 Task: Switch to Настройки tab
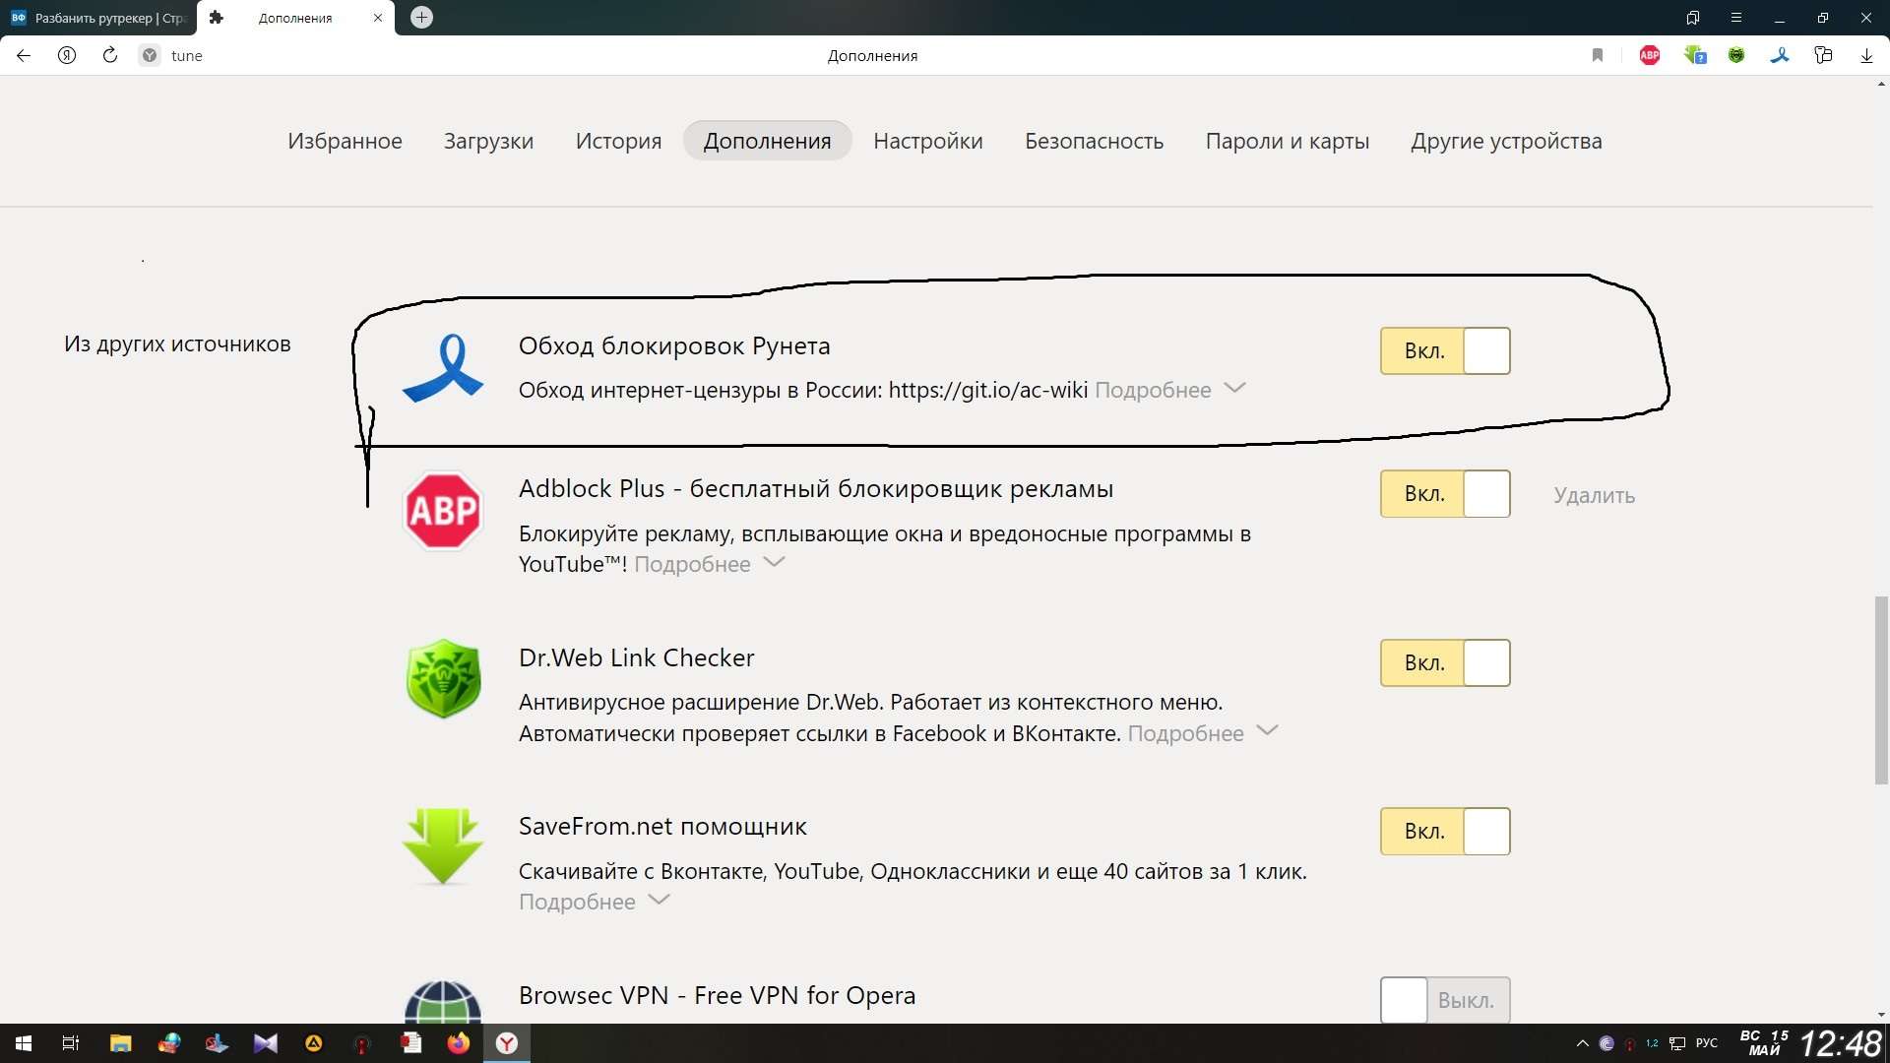[927, 141]
